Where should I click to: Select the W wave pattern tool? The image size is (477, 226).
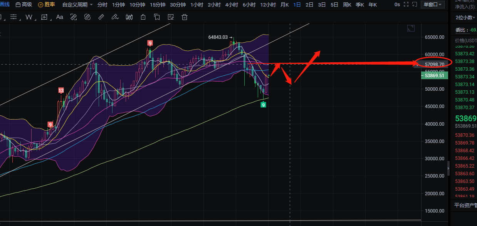pyautogui.click(x=29, y=17)
